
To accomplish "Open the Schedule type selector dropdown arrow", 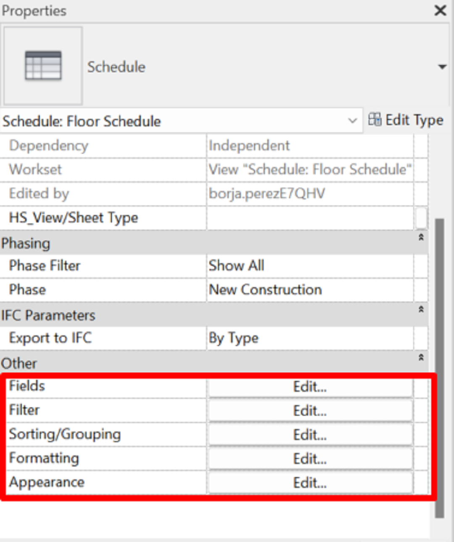I will (442, 67).
